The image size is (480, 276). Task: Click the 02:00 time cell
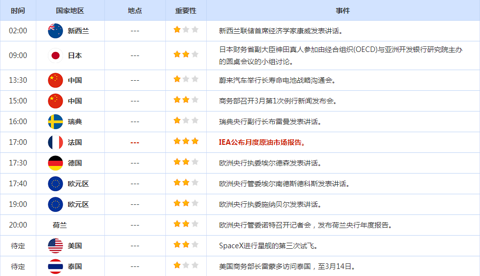[18, 31]
